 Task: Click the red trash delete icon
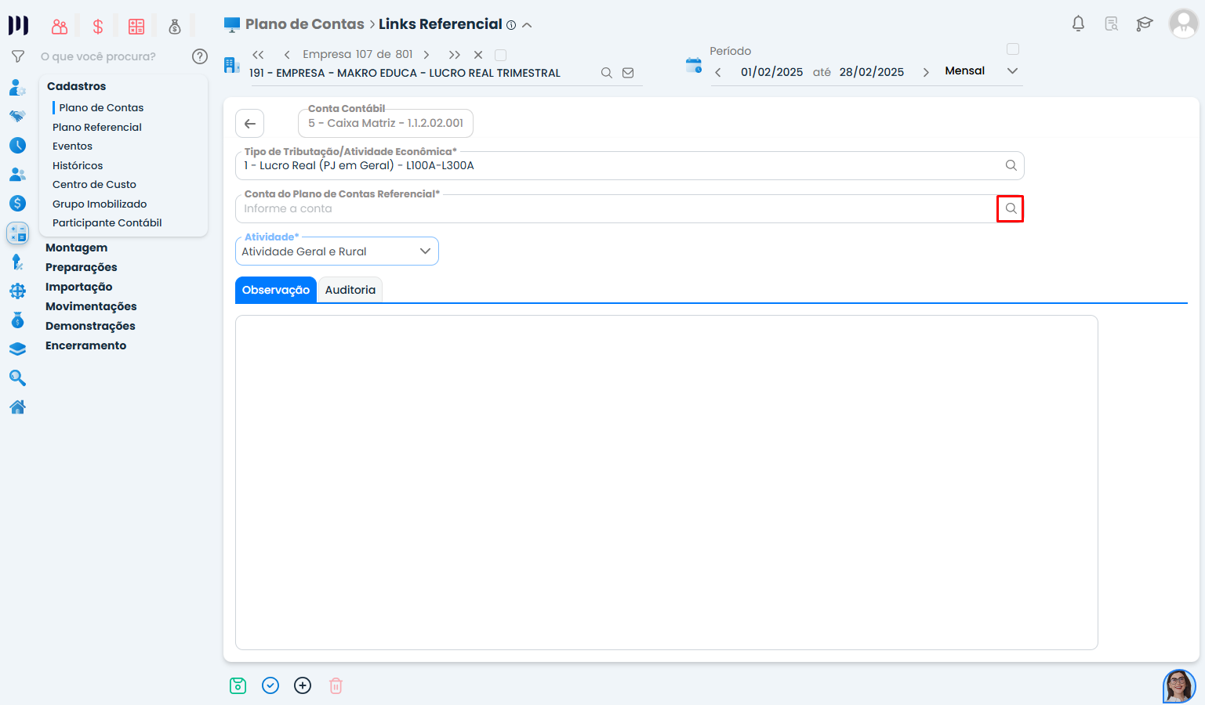tap(336, 685)
